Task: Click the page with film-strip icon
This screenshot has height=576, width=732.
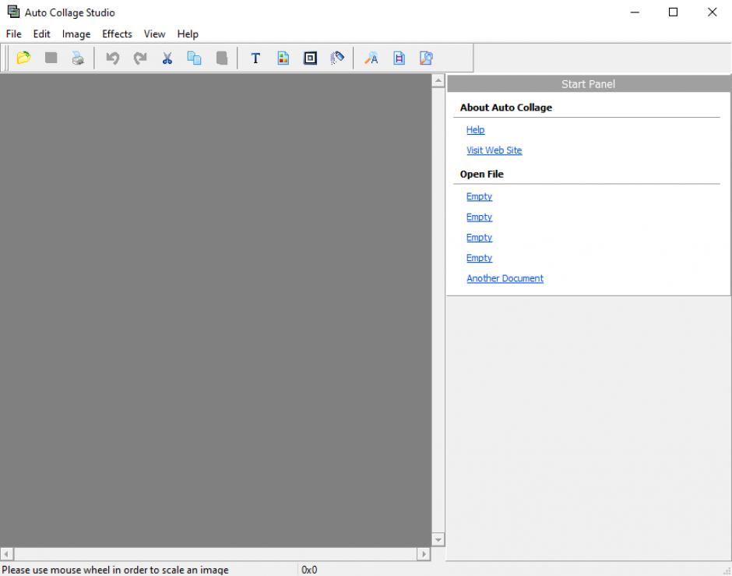Action: pos(399,58)
